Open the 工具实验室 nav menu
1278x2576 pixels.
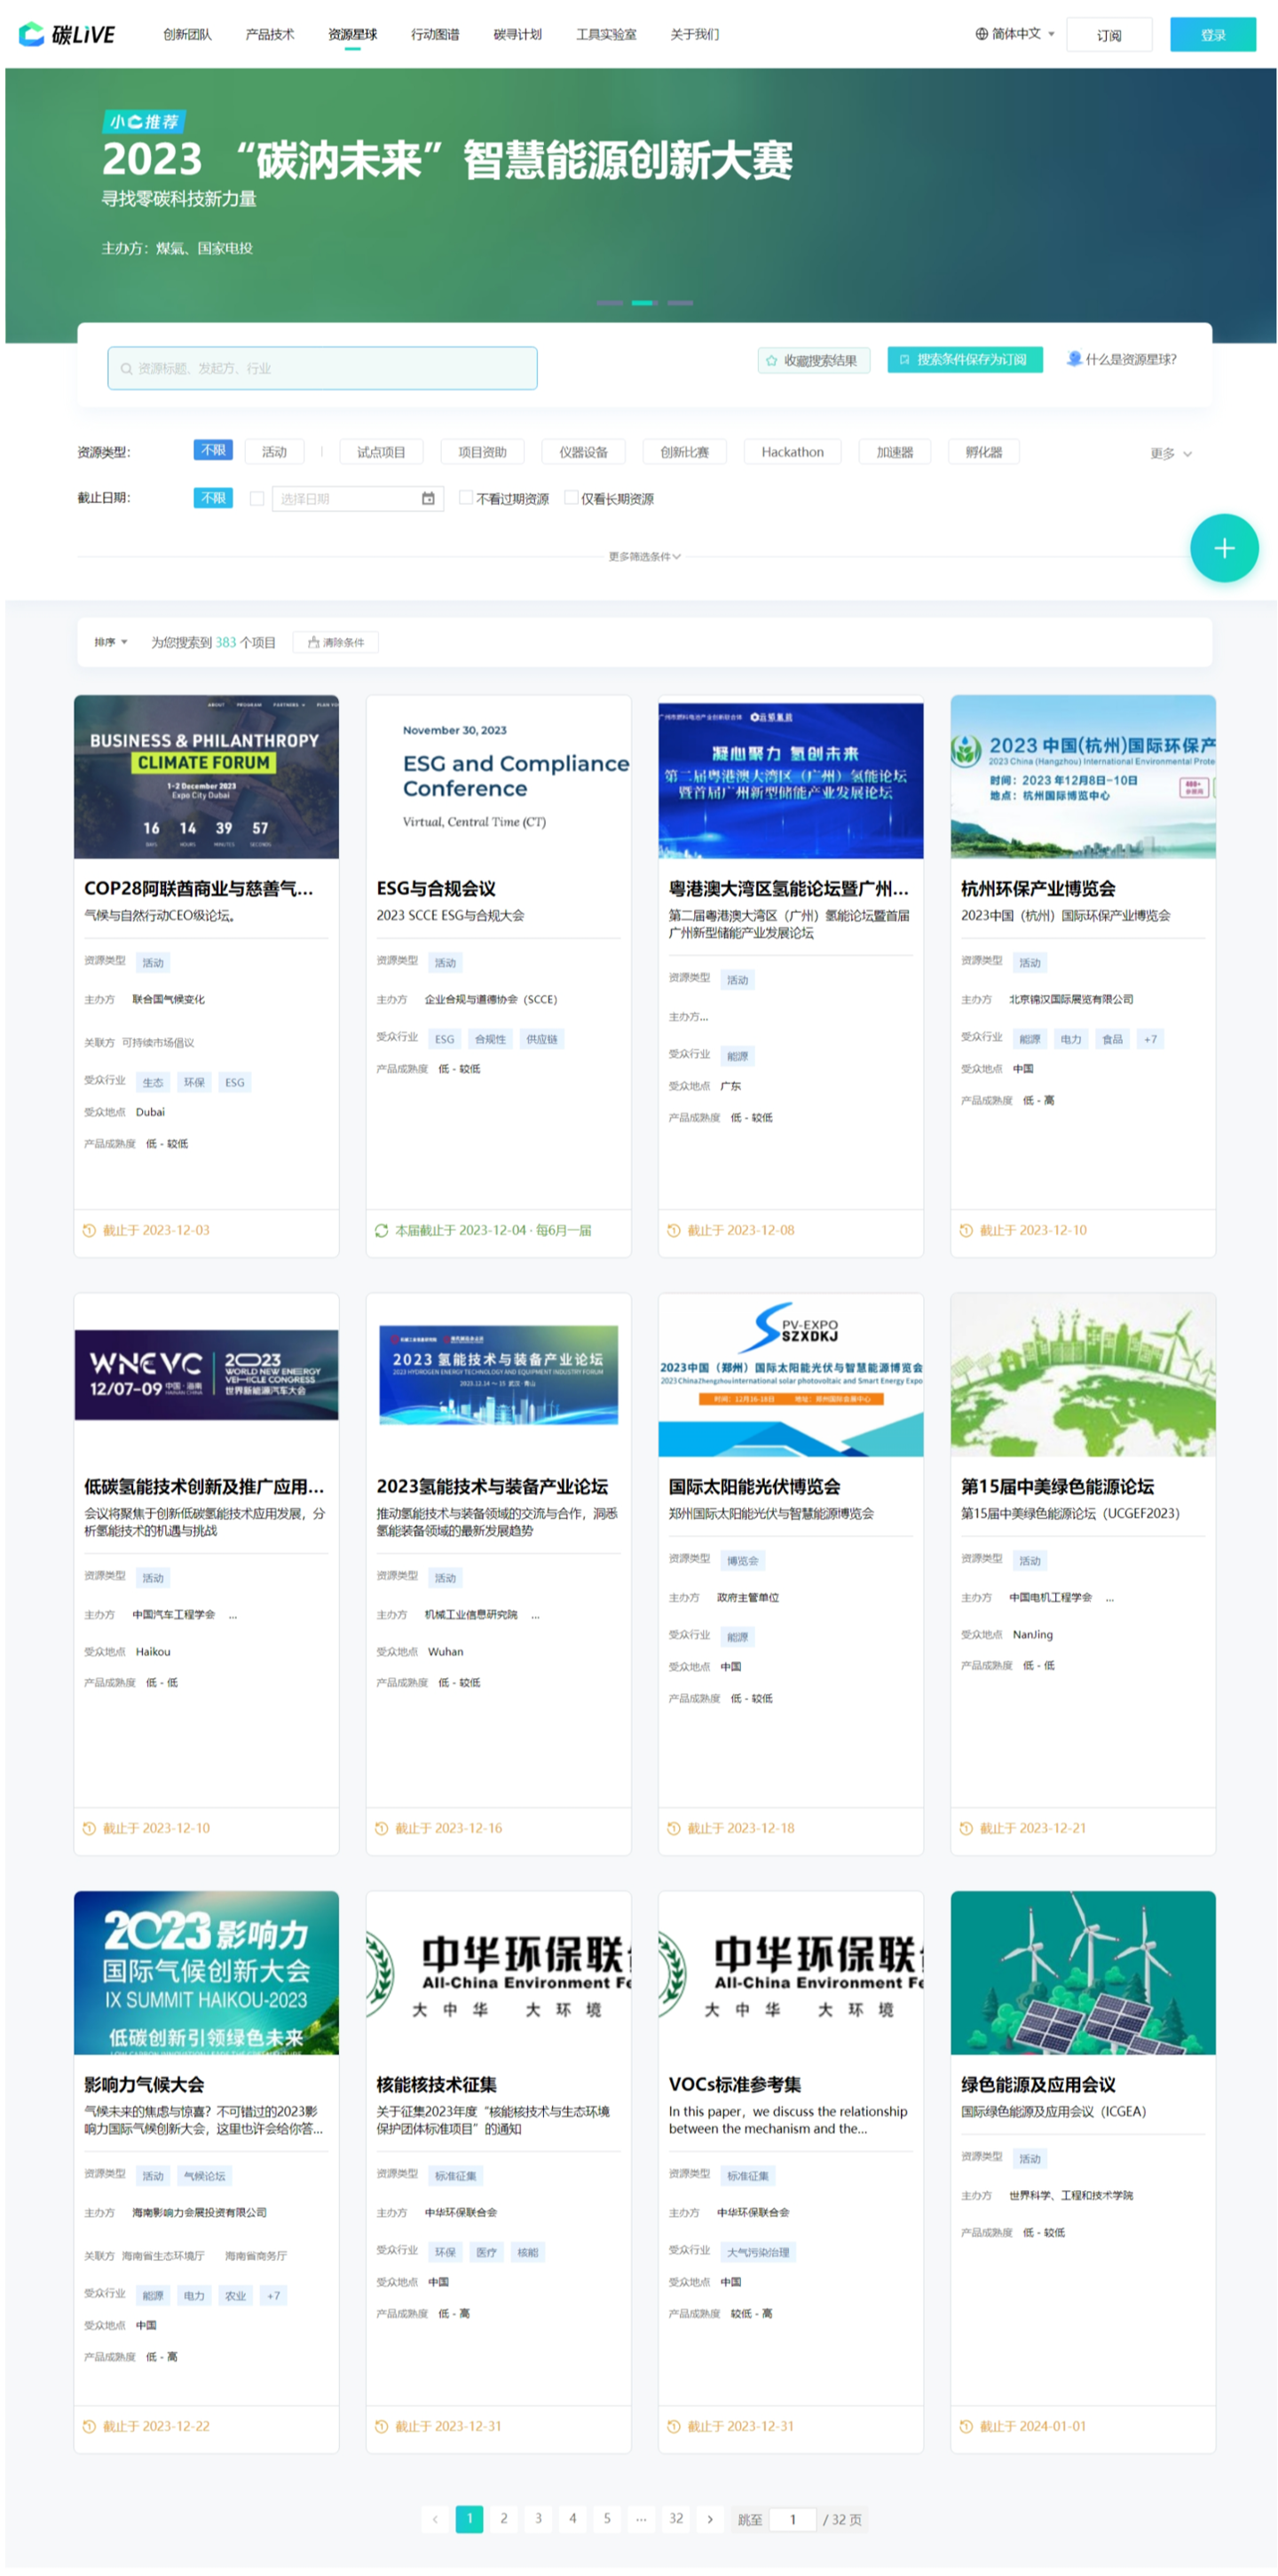pos(606,34)
